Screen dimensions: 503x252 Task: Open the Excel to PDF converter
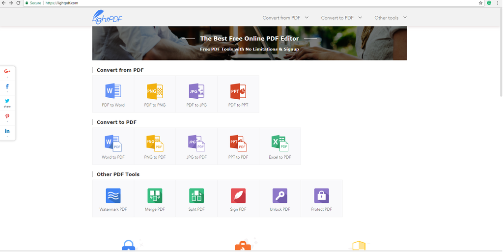pyautogui.click(x=280, y=145)
